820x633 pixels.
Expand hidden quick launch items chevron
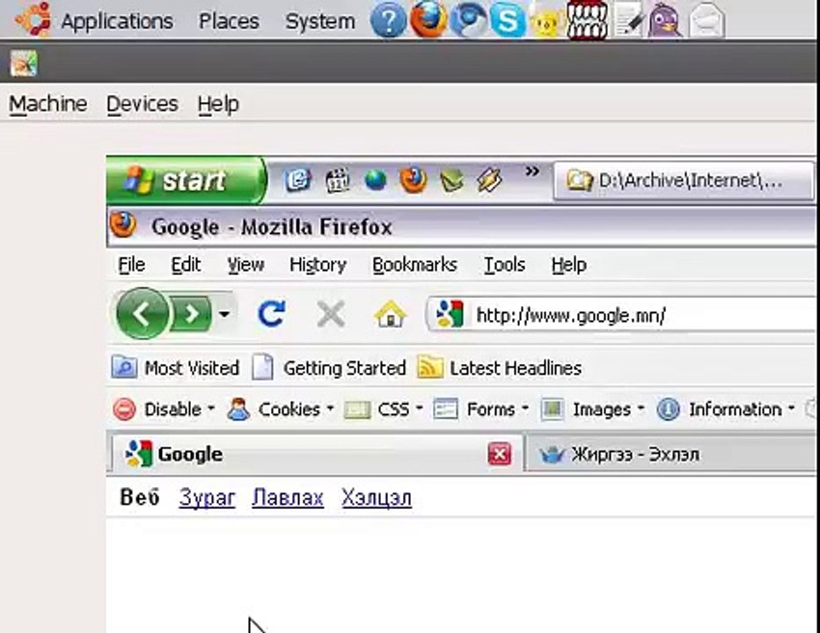(531, 171)
